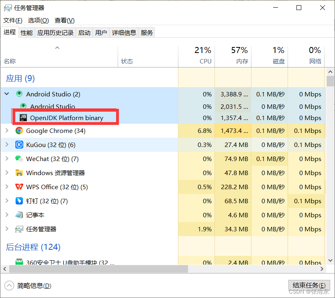Expand the WPS Office (32 位) group
This screenshot has height=298, width=335.
click(x=7, y=186)
